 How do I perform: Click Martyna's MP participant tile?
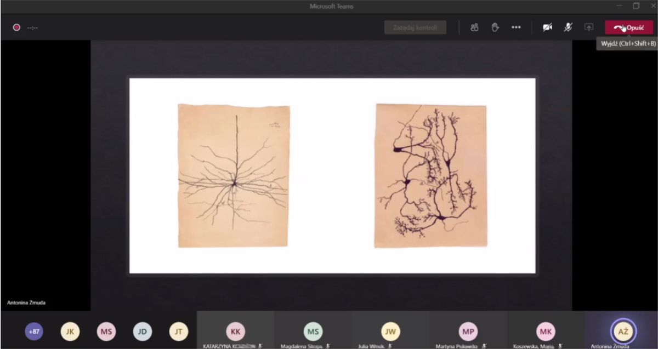pos(468,331)
